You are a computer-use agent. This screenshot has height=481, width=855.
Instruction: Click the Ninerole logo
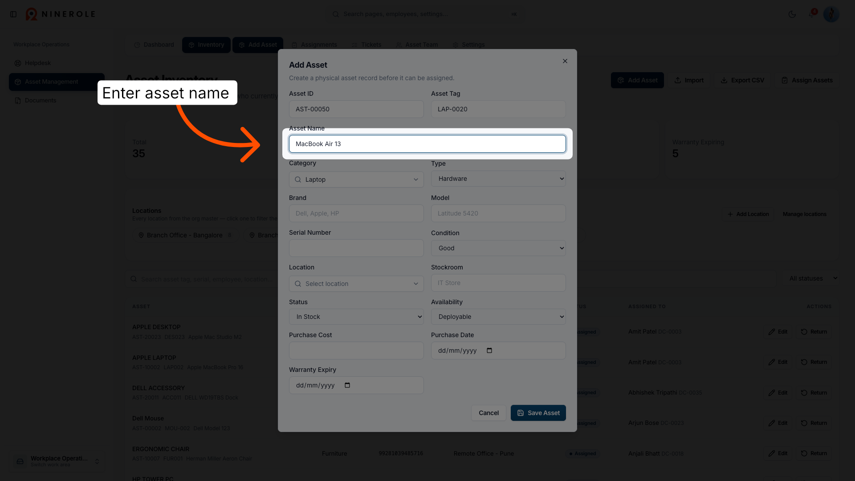(61, 14)
